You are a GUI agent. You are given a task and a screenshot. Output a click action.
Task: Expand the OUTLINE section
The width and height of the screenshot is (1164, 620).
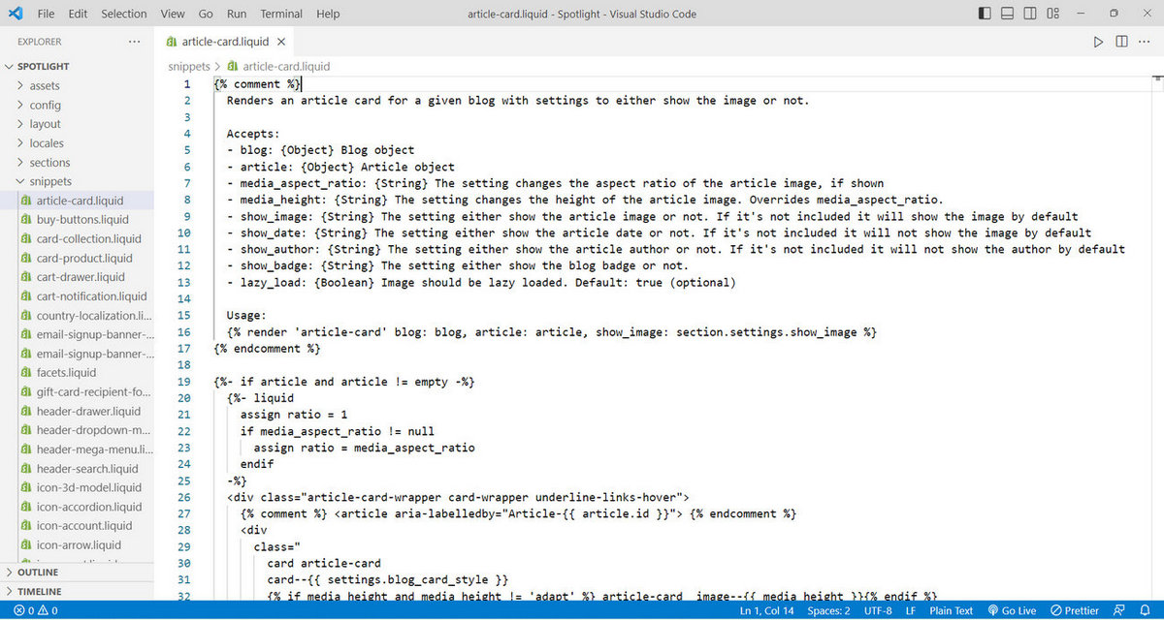coord(38,573)
